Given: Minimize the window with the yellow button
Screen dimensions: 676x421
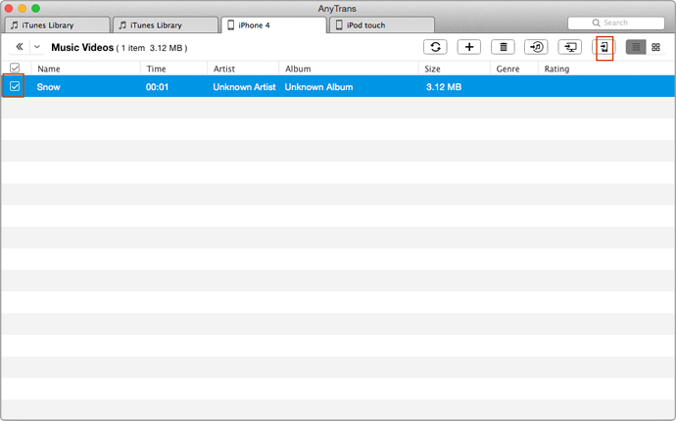Looking at the screenshot, I should tap(22, 8).
